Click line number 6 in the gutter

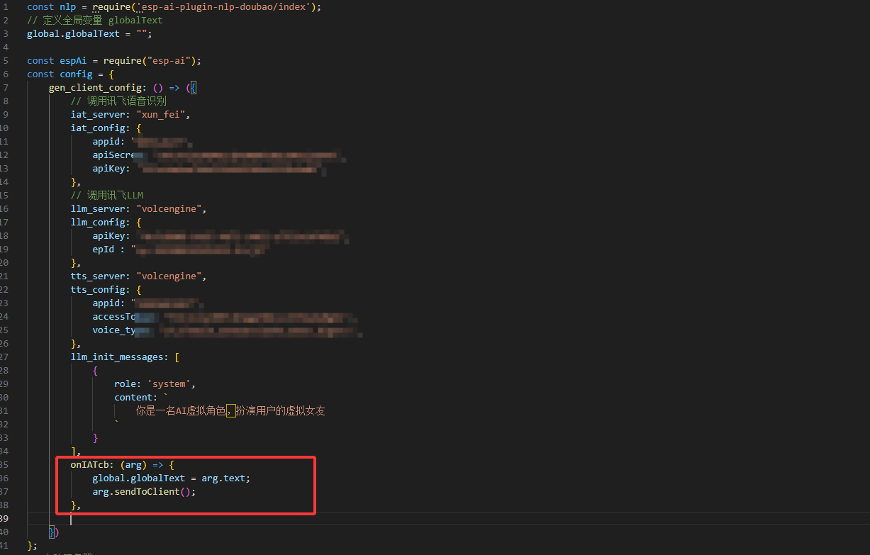[x=5, y=74]
